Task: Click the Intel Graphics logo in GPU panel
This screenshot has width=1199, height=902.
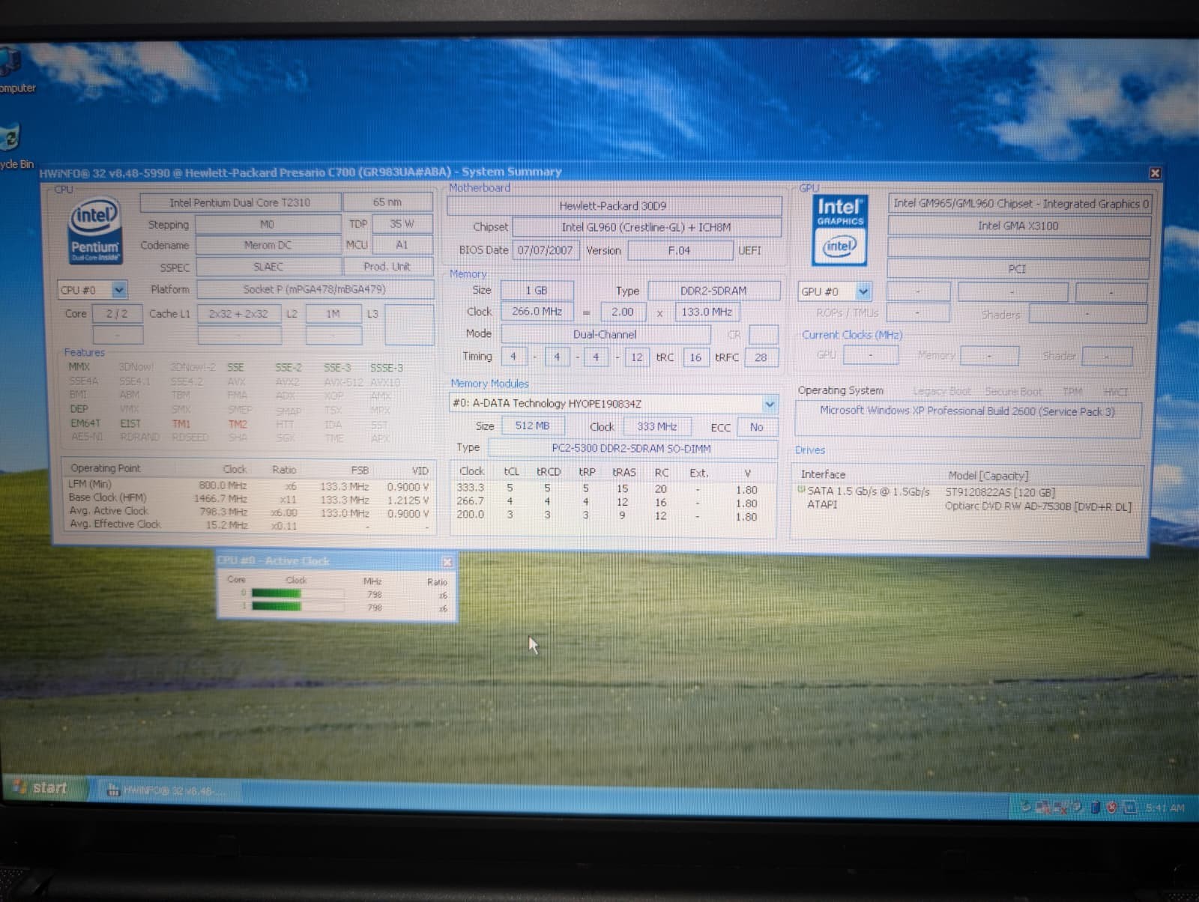Action: 839,231
